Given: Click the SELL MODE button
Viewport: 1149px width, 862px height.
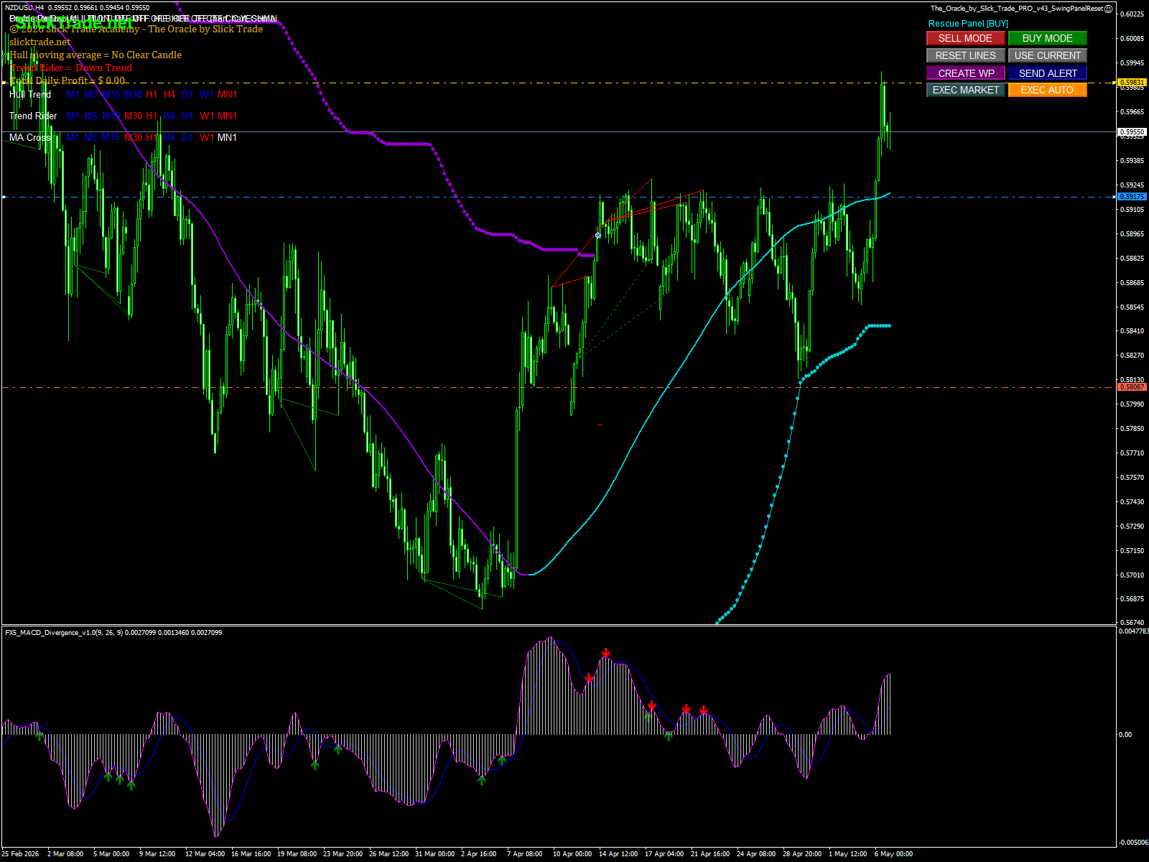Looking at the screenshot, I should tap(965, 38).
